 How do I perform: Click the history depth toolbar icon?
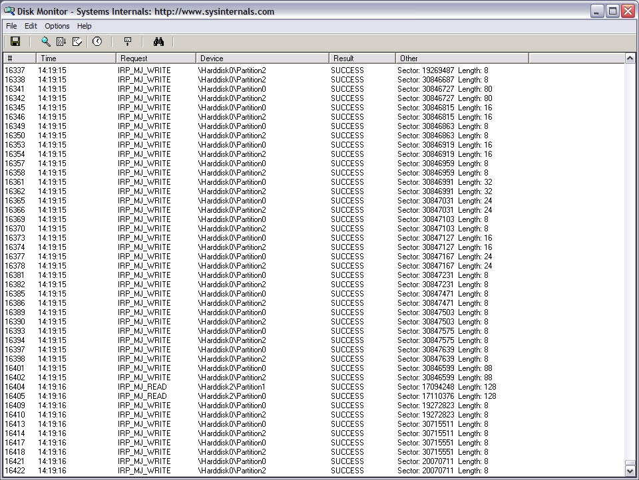click(128, 41)
